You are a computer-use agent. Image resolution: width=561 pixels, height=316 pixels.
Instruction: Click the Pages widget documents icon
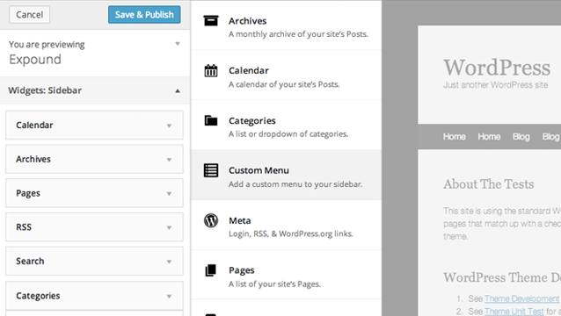(211, 270)
